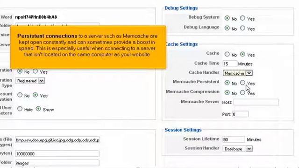Click the secret word npsN74PHnD0b4hA8
The width and height of the screenshot is (299, 168).
pos(36,17)
